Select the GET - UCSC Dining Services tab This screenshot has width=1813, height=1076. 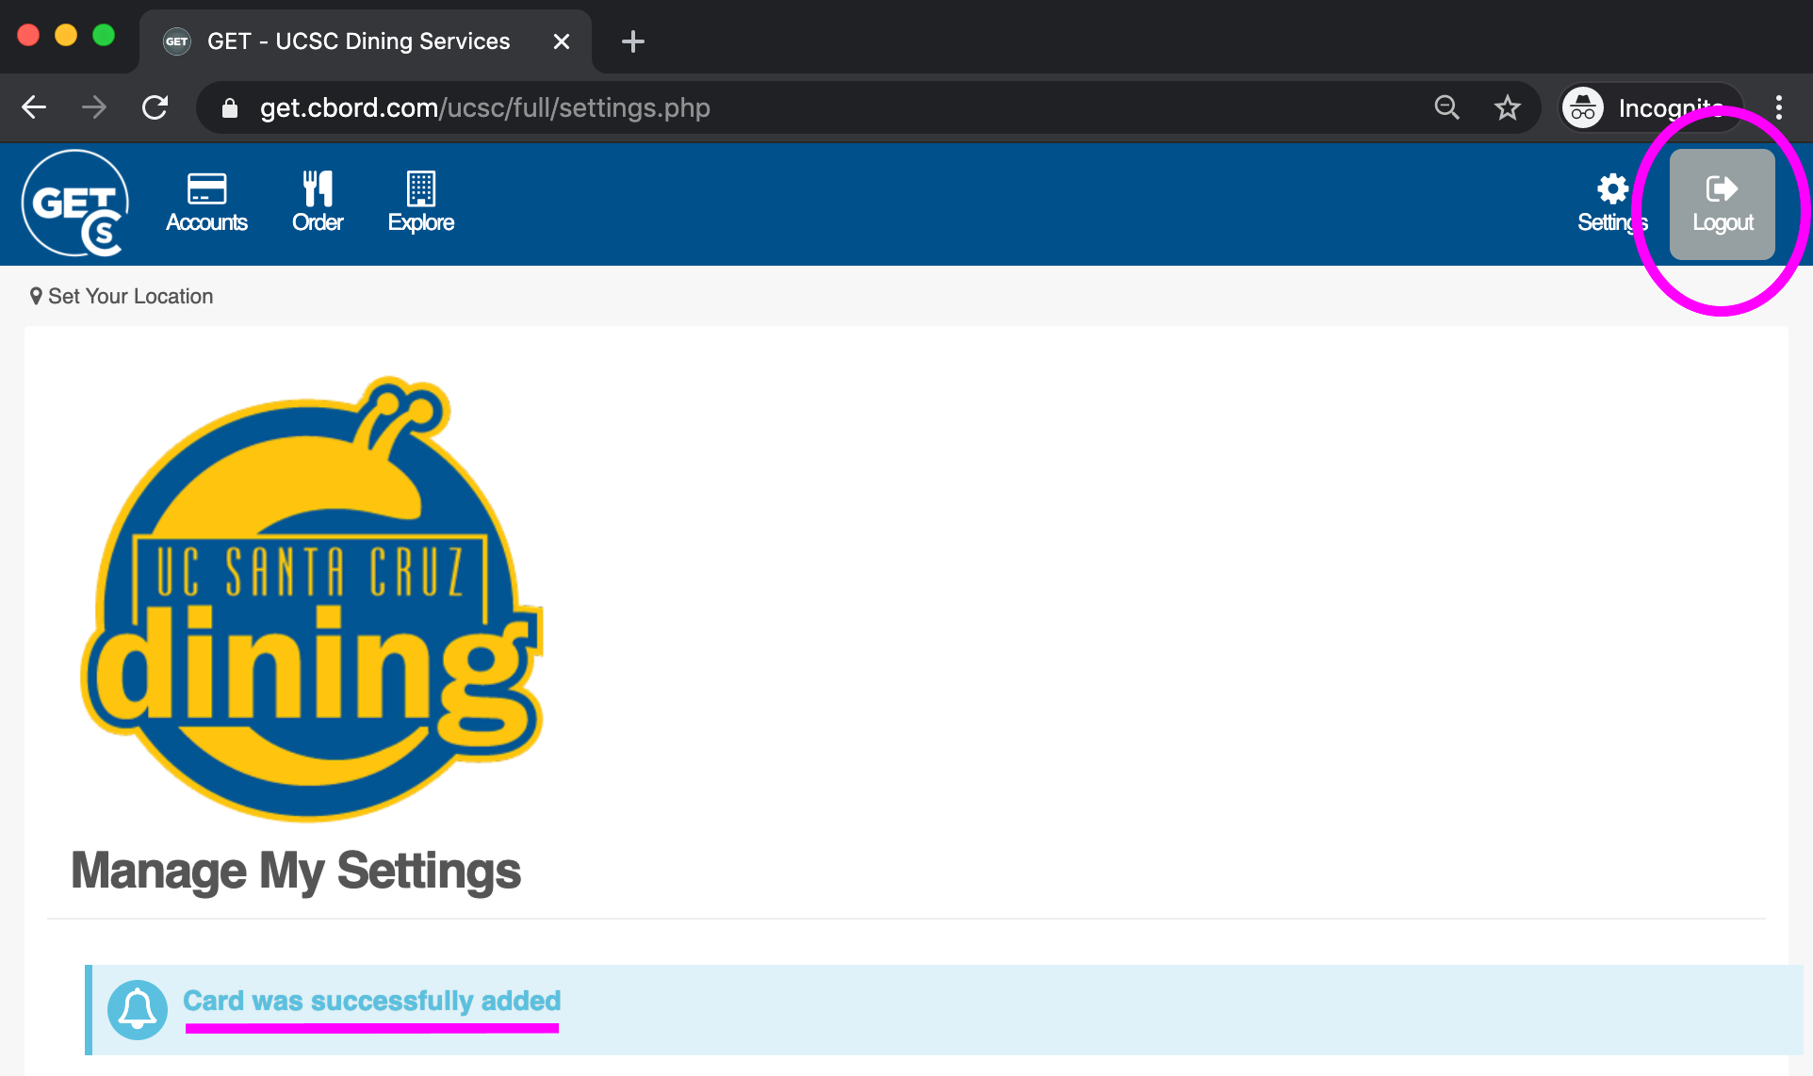pyautogui.click(x=366, y=41)
